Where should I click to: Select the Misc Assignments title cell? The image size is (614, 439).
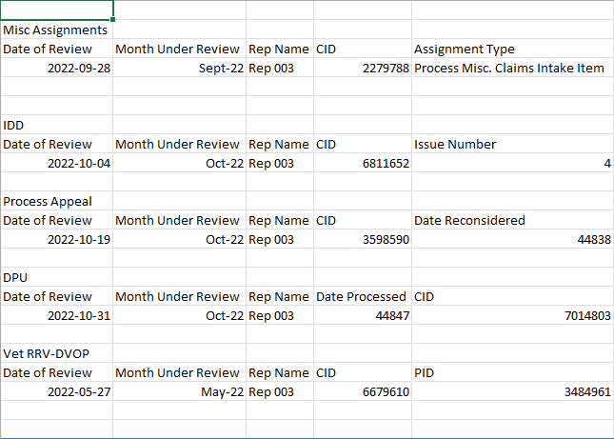point(56,30)
